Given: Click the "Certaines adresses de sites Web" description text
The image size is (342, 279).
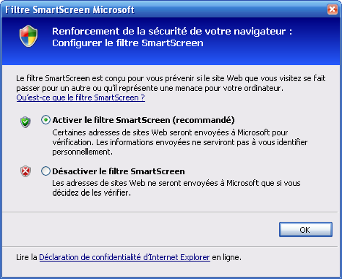Looking at the screenshot, I should tap(170, 132).
